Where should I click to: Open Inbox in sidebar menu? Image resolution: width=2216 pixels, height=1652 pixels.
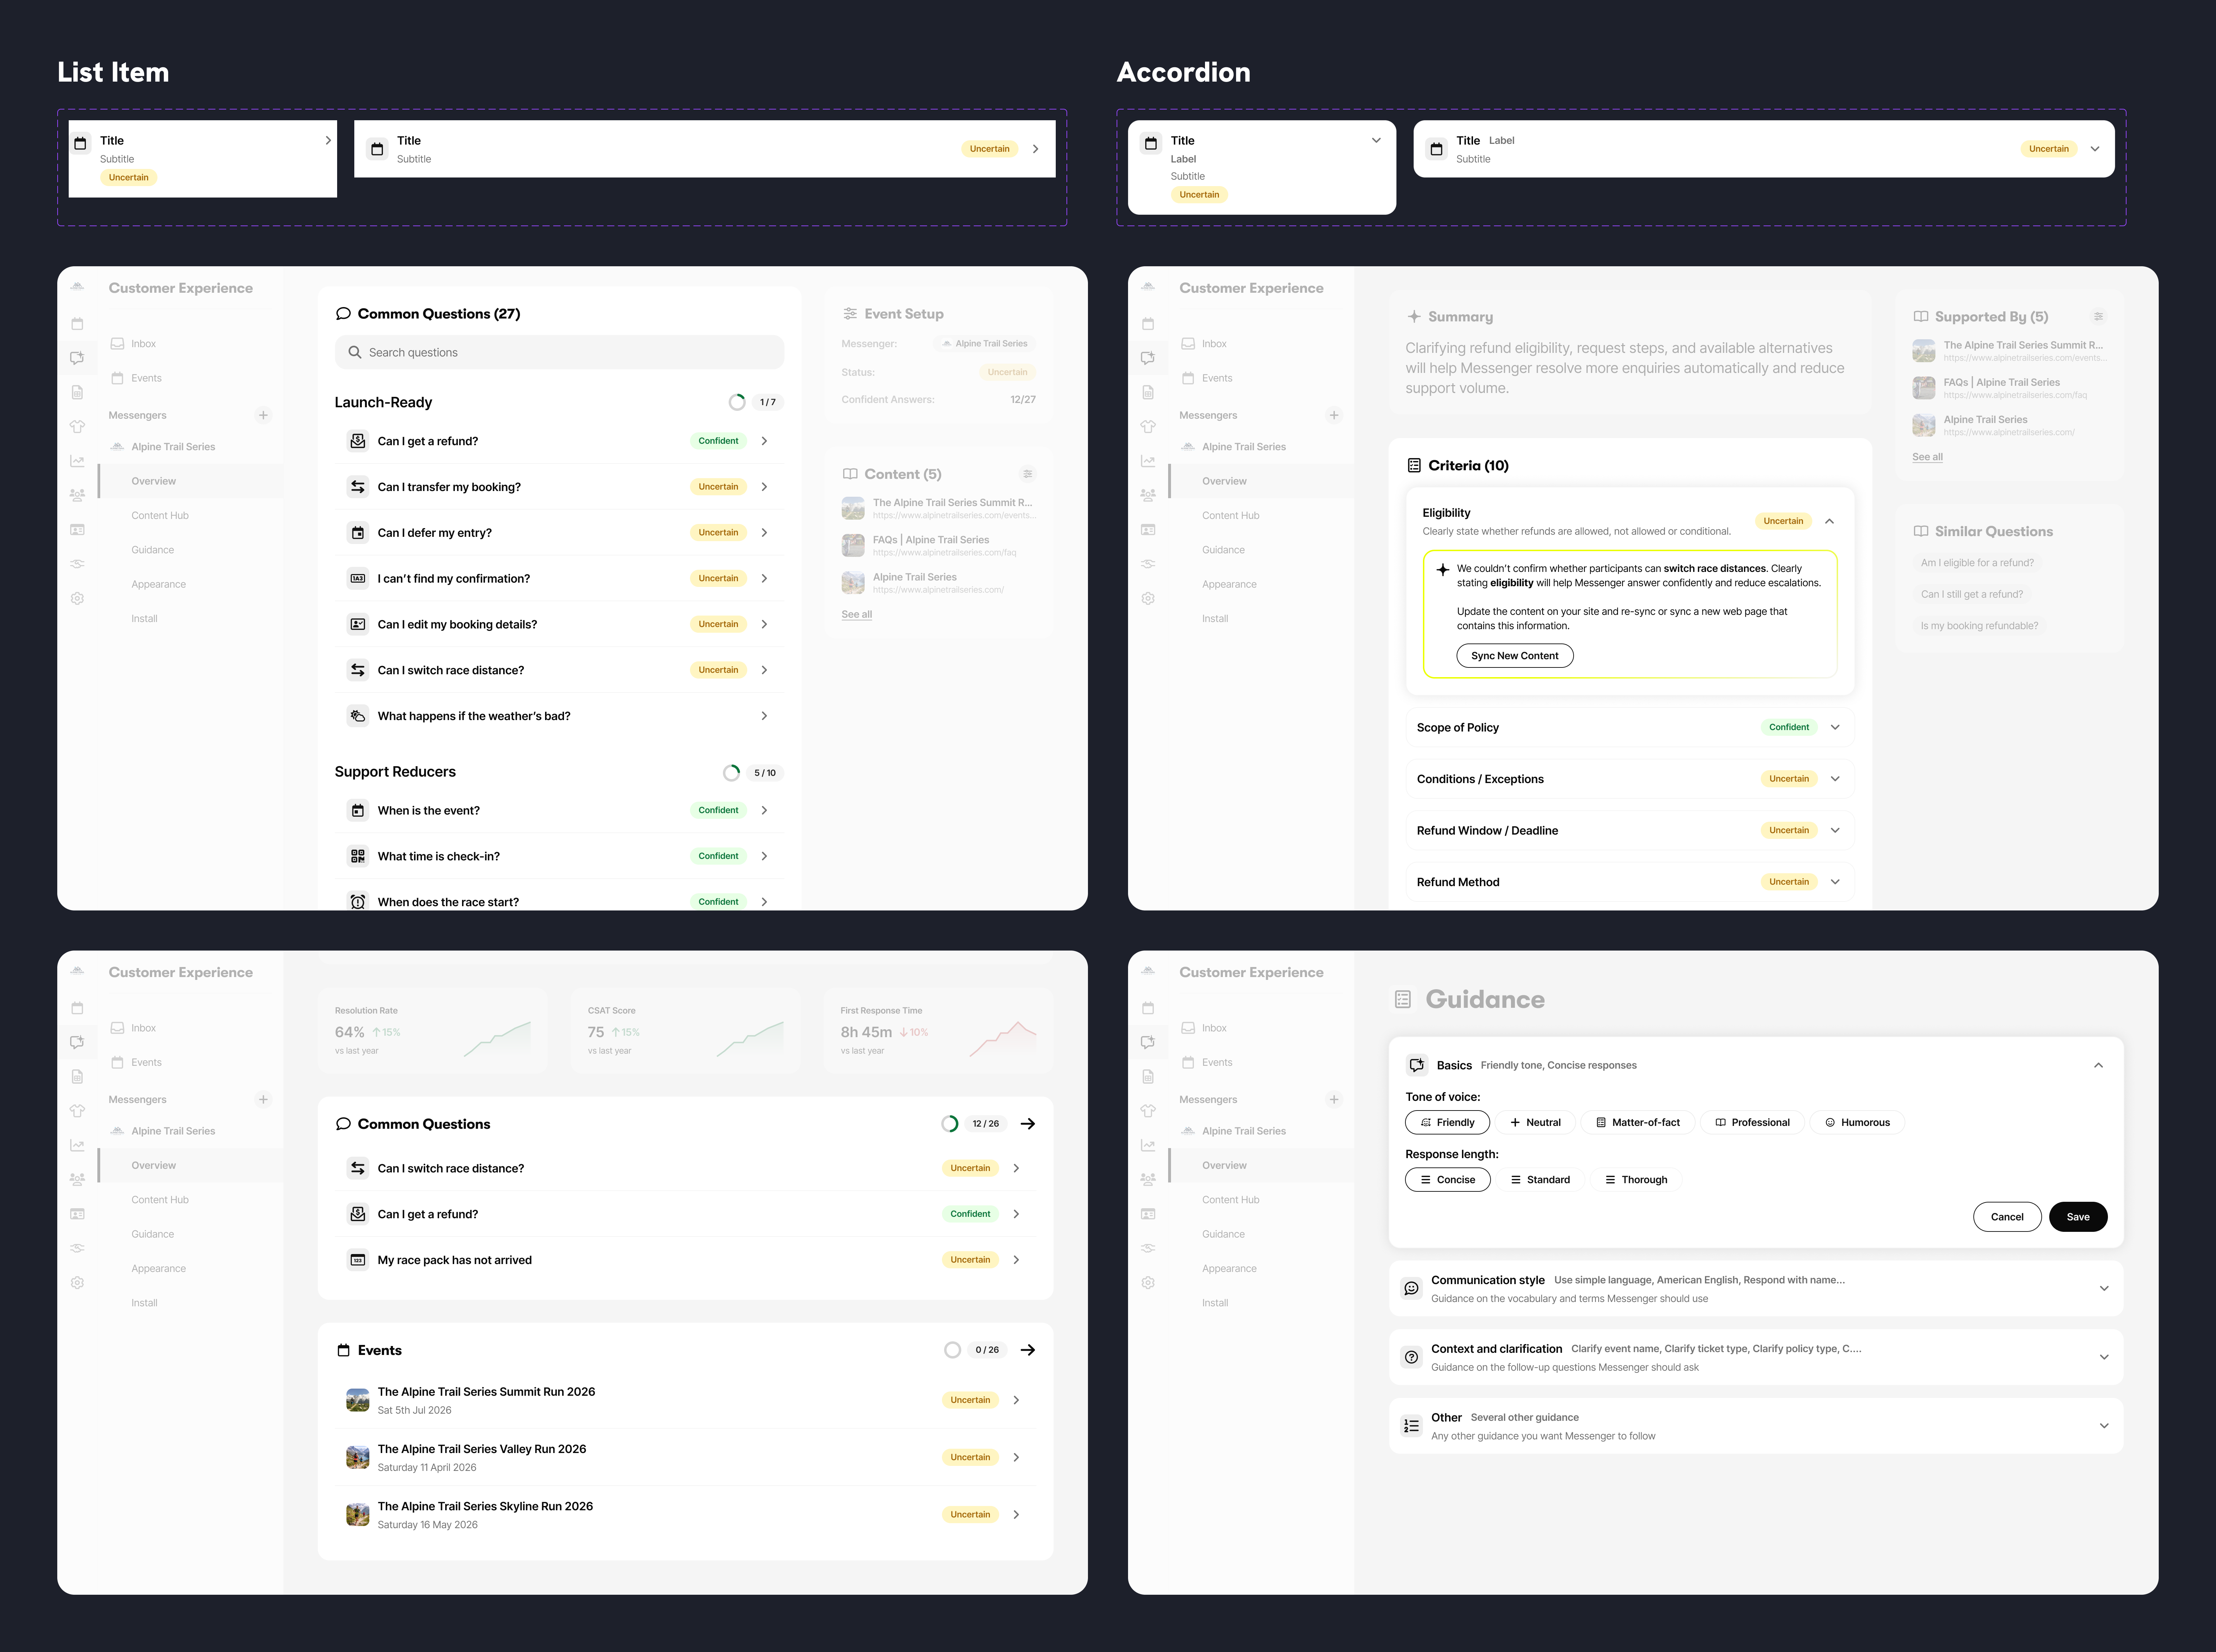(x=143, y=344)
